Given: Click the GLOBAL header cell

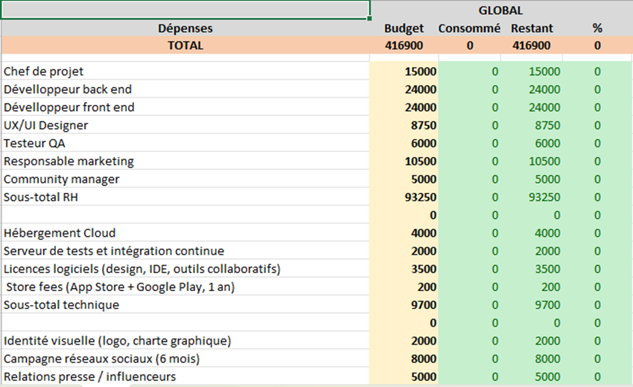Looking at the screenshot, I should (500, 10).
